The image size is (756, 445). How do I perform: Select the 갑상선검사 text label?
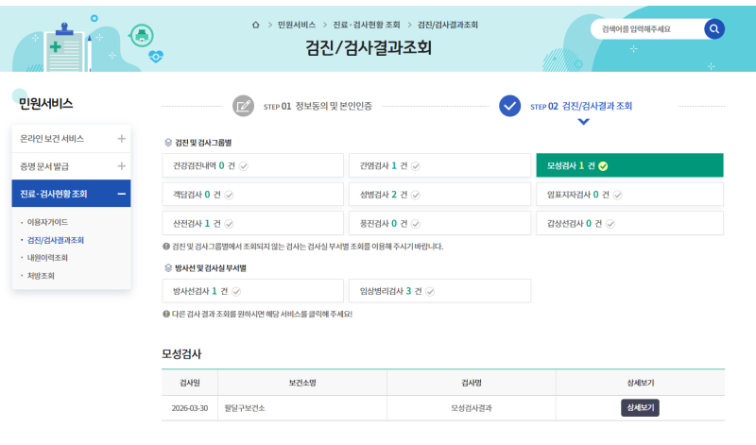(565, 224)
